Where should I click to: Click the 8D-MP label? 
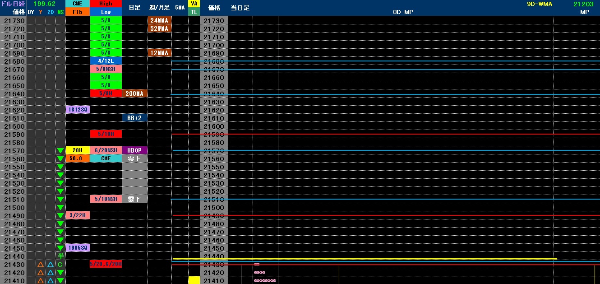(403, 12)
